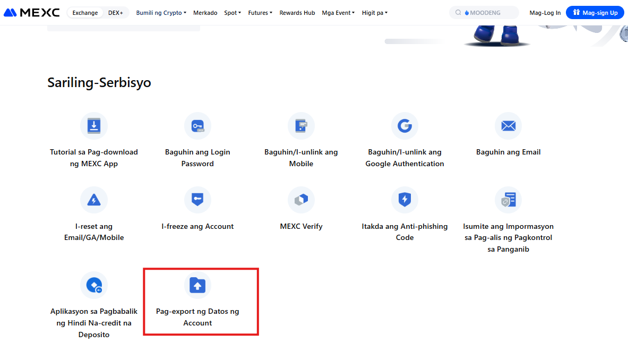Expand the Bumili ng Crypto menu

pos(161,13)
